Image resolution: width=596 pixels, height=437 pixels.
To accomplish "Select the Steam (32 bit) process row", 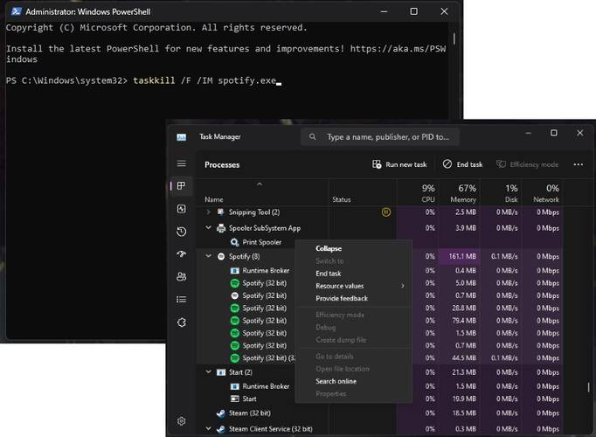I will pos(379,413).
